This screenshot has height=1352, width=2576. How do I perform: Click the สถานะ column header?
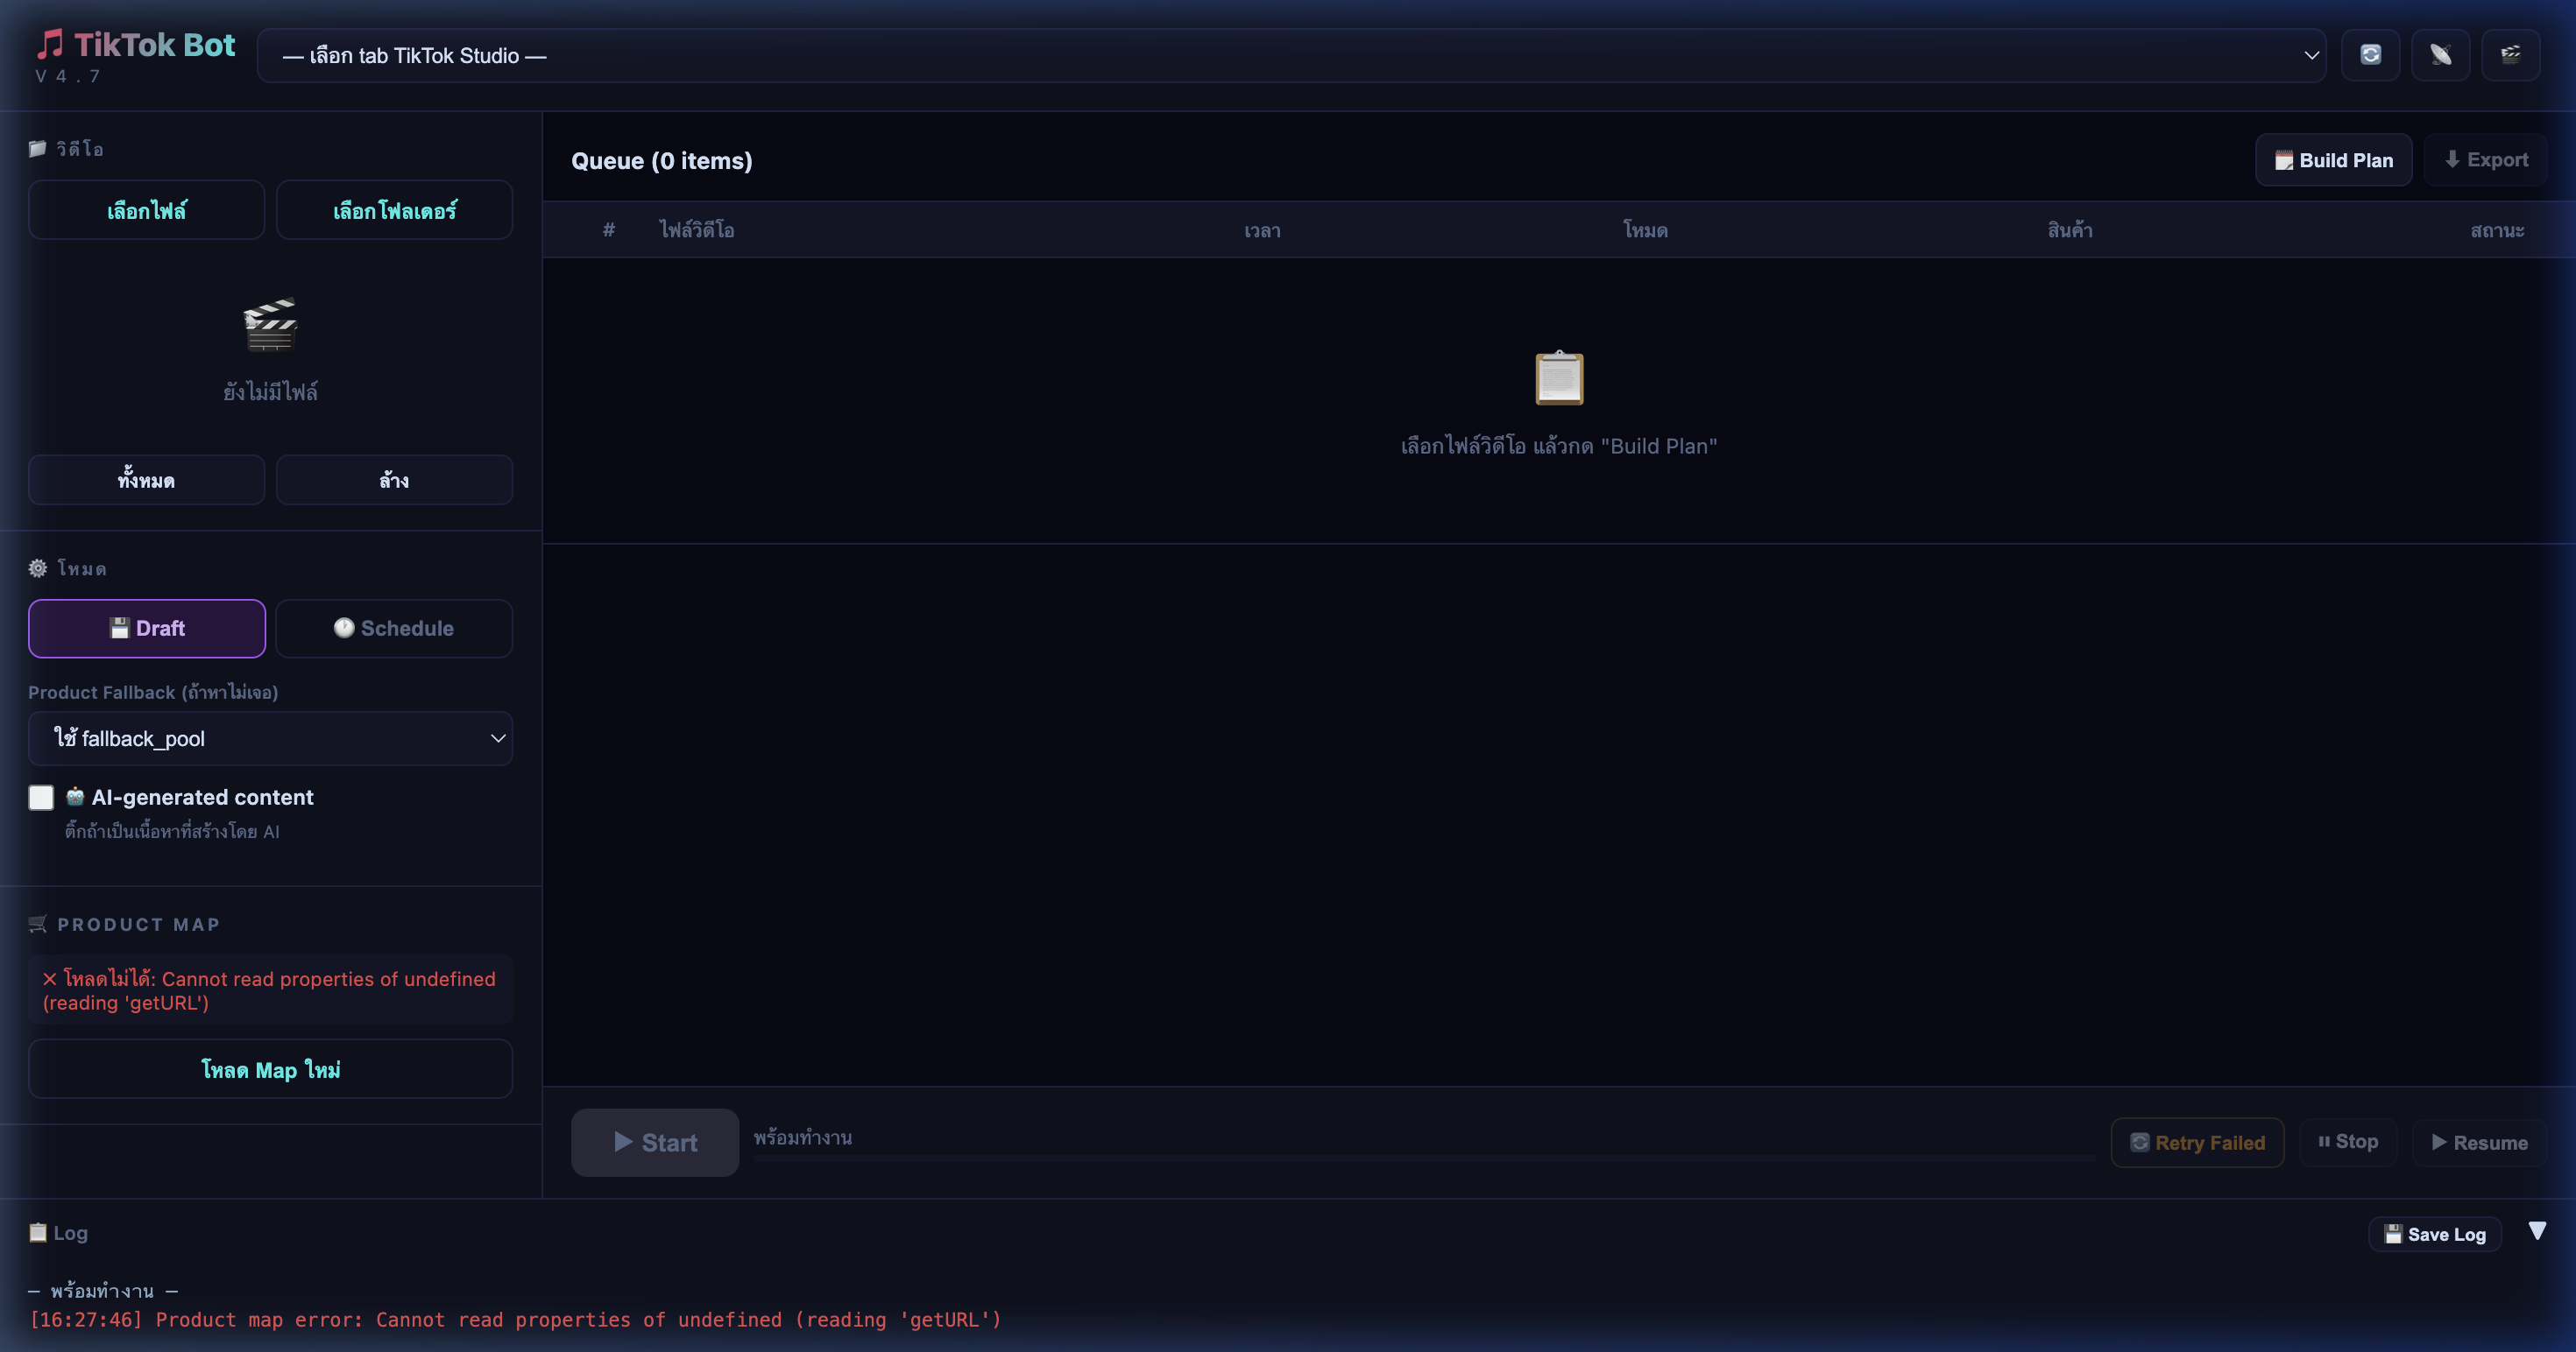pos(2497,231)
